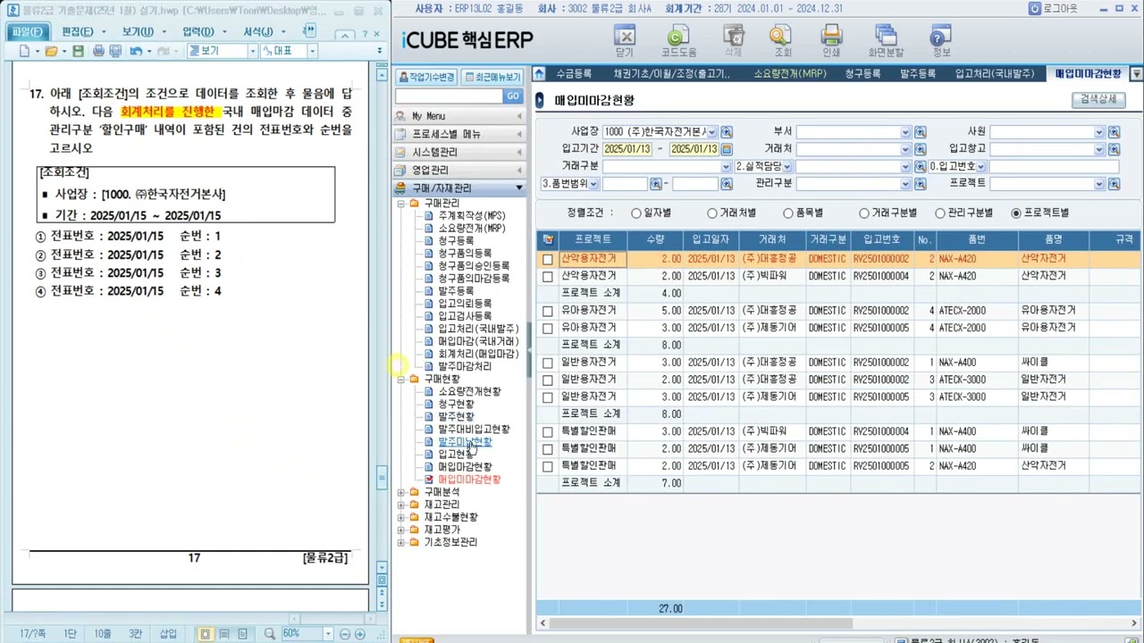Screen dimensions: 1144x643
Task: Open the 3.품번범위 dropdown
Action: click(594, 183)
